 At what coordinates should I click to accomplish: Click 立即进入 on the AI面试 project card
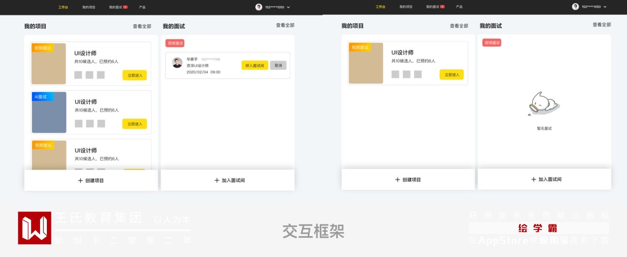(135, 124)
